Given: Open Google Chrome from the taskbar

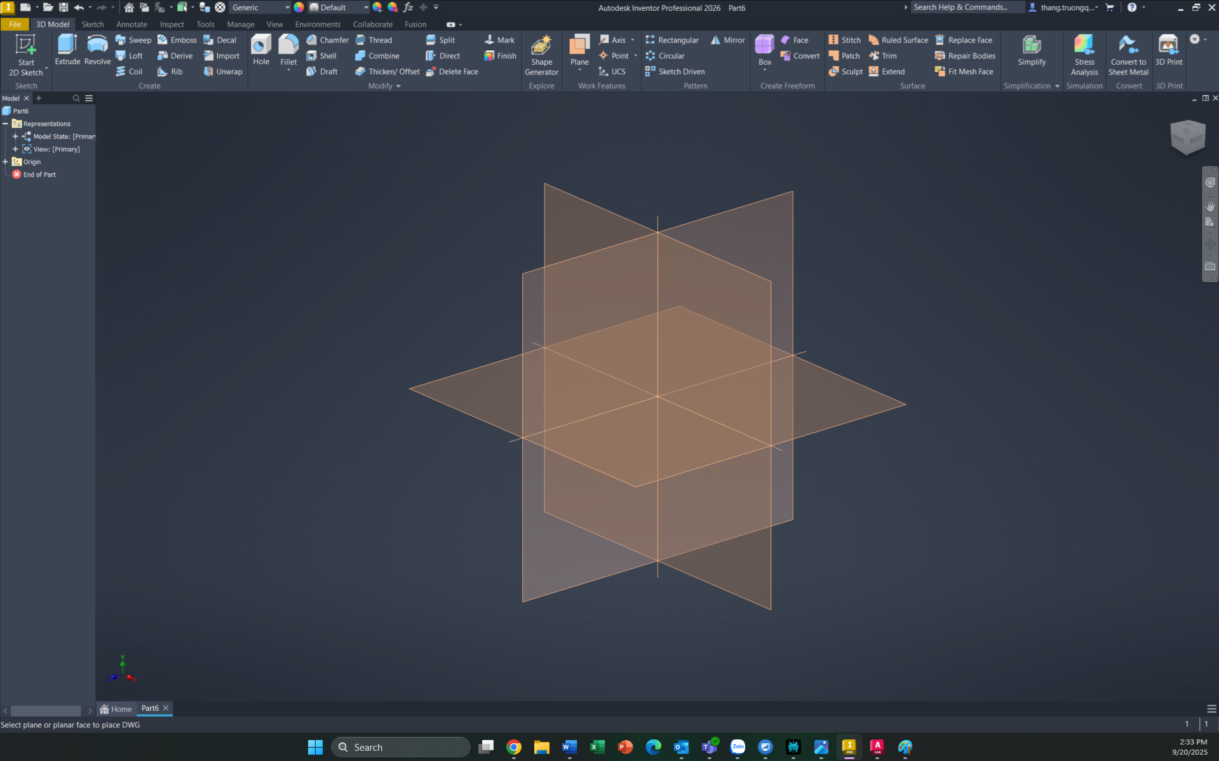Looking at the screenshot, I should [x=514, y=747].
